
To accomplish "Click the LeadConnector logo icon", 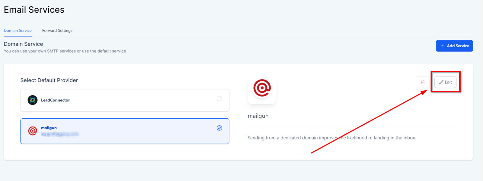I will pos(33,100).
